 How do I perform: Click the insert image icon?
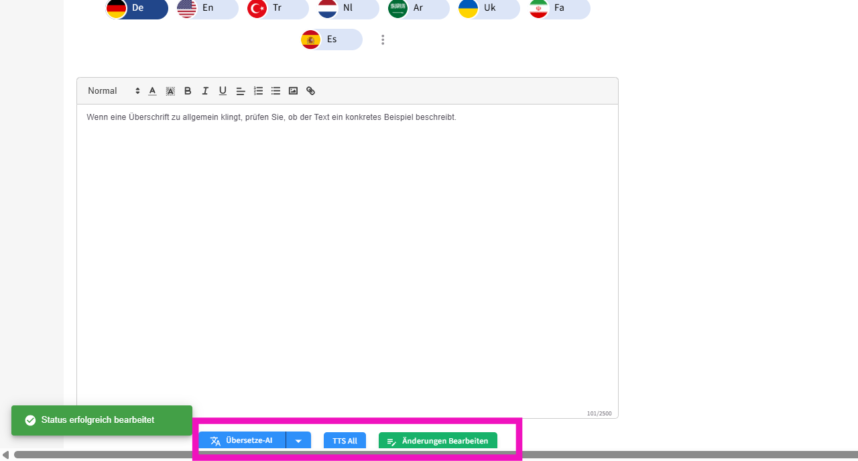click(293, 91)
